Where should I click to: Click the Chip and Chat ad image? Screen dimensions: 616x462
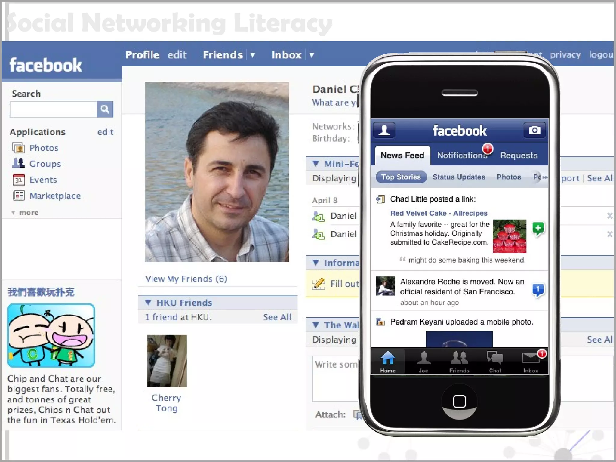click(x=51, y=335)
